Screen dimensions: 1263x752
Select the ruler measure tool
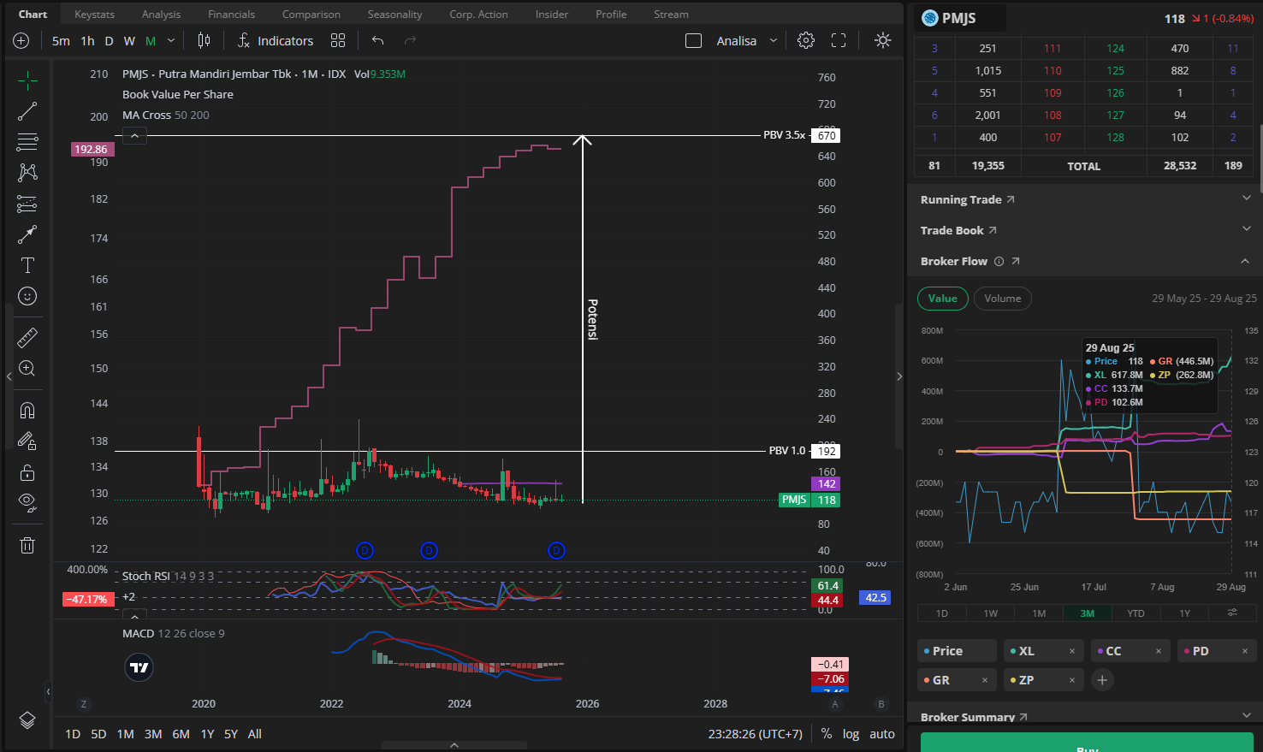[x=27, y=337]
